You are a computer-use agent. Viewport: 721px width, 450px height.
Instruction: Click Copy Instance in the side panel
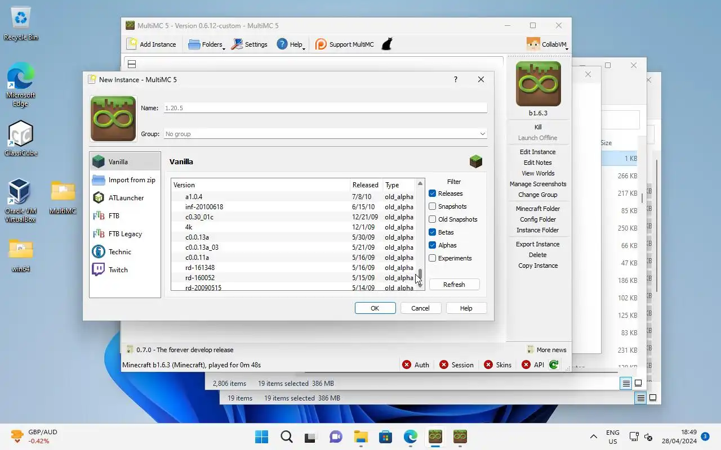click(x=538, y=265)
